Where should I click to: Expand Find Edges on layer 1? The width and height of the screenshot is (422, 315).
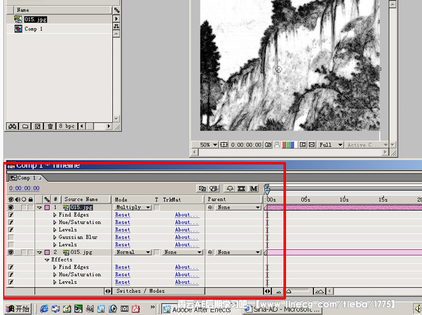(x=55, y=215)
